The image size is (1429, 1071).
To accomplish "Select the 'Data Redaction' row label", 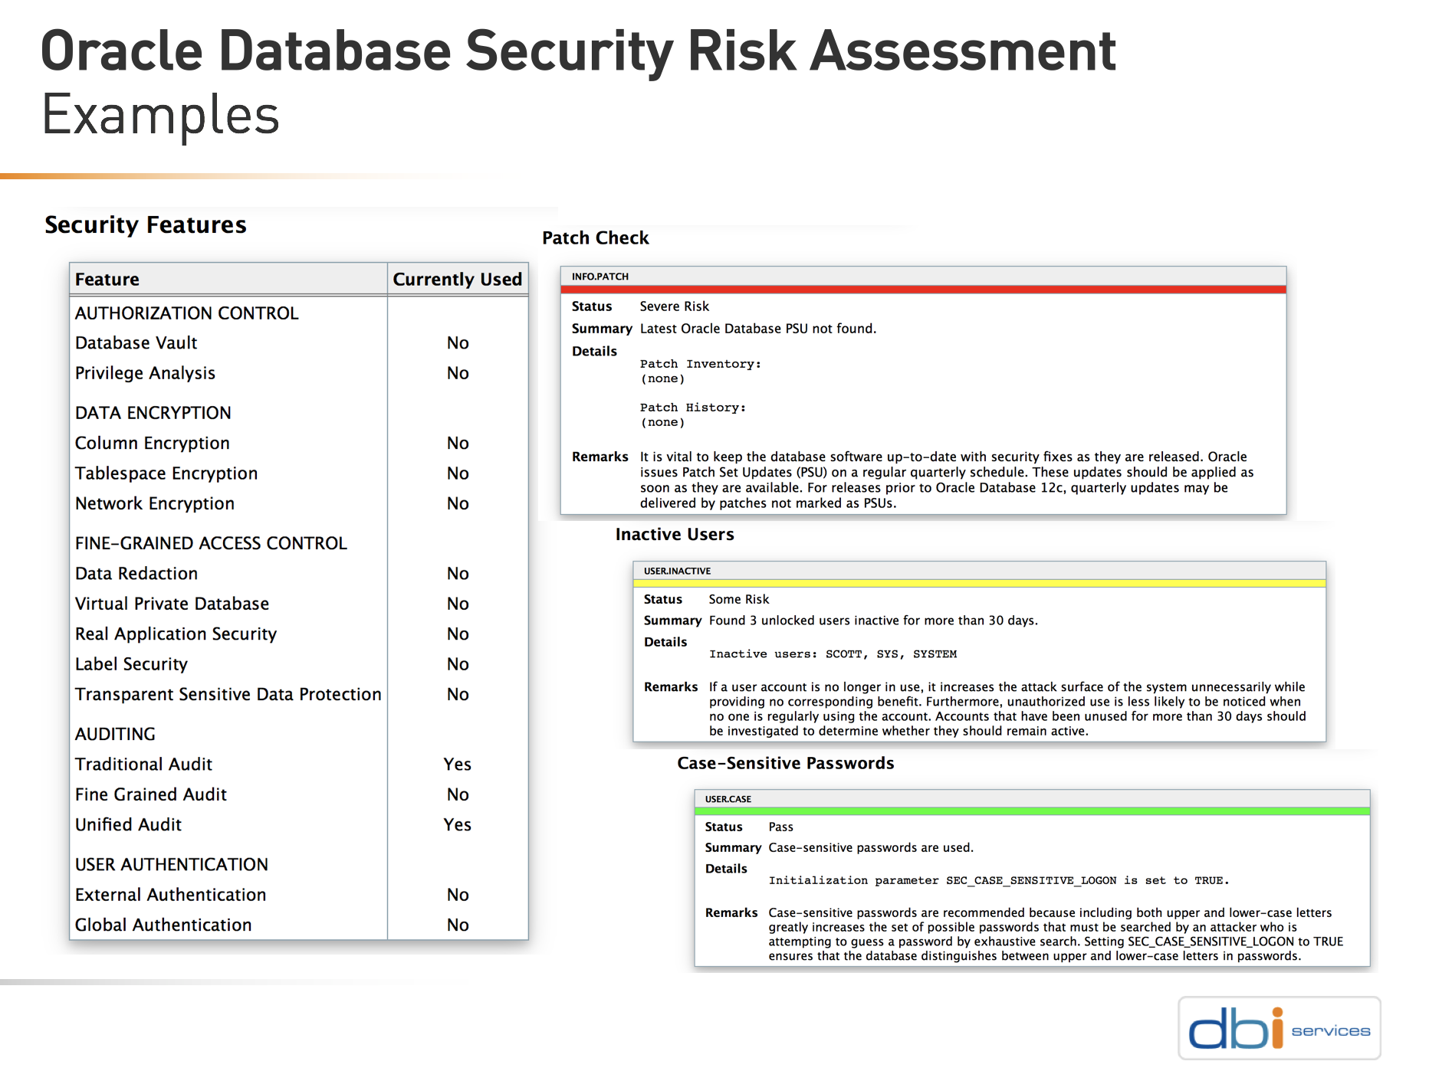I will [136, 574].
